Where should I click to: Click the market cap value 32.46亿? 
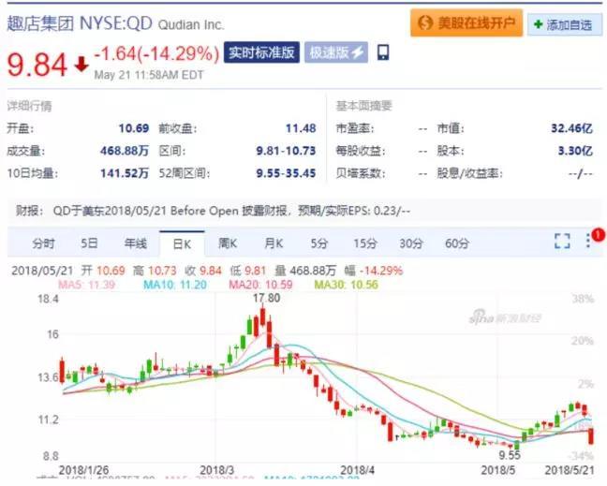pyautogui.click(x=571, y=128)
